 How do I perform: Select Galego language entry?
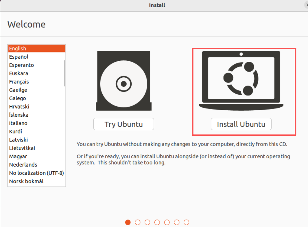[36, 98]
